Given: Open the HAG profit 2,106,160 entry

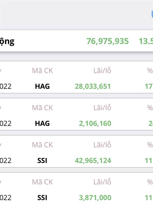Looking at the screenshot, I should pyautogui.click(x=95, y=123).
